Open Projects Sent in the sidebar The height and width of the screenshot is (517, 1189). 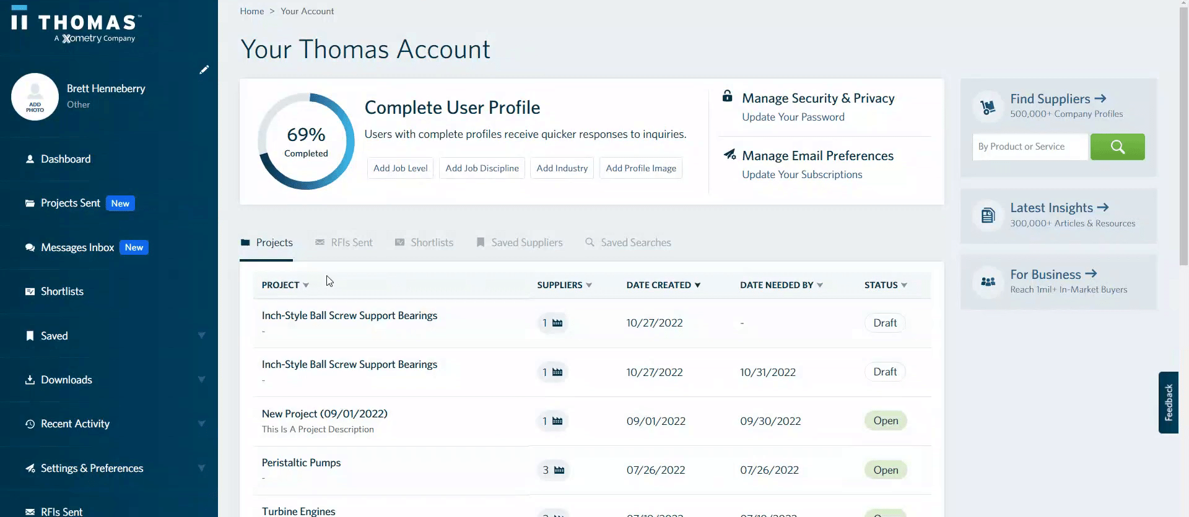pyautogui.click(x=70, y=203)
